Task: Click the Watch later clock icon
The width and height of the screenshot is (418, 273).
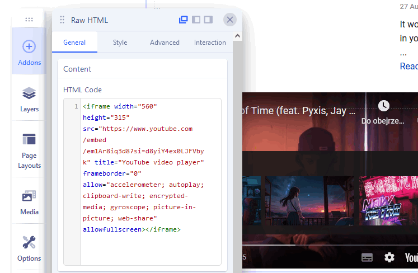Action: pyautogui.click(x=383, y=106)
